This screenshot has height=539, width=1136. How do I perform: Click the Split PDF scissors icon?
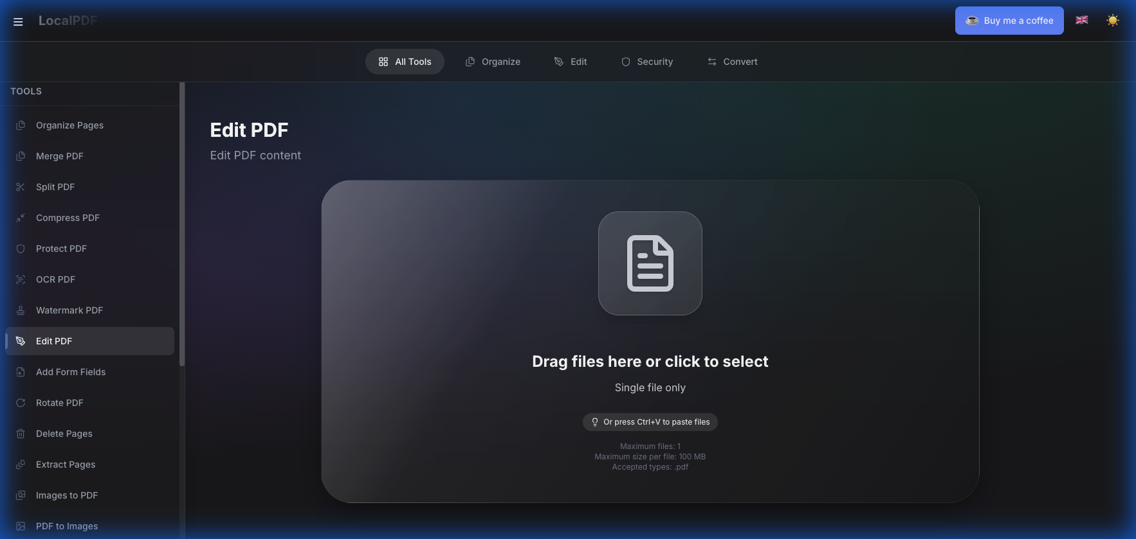(x=21, y=187)
